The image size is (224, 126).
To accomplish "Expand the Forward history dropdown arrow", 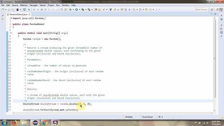I will [x=160, y=9].
